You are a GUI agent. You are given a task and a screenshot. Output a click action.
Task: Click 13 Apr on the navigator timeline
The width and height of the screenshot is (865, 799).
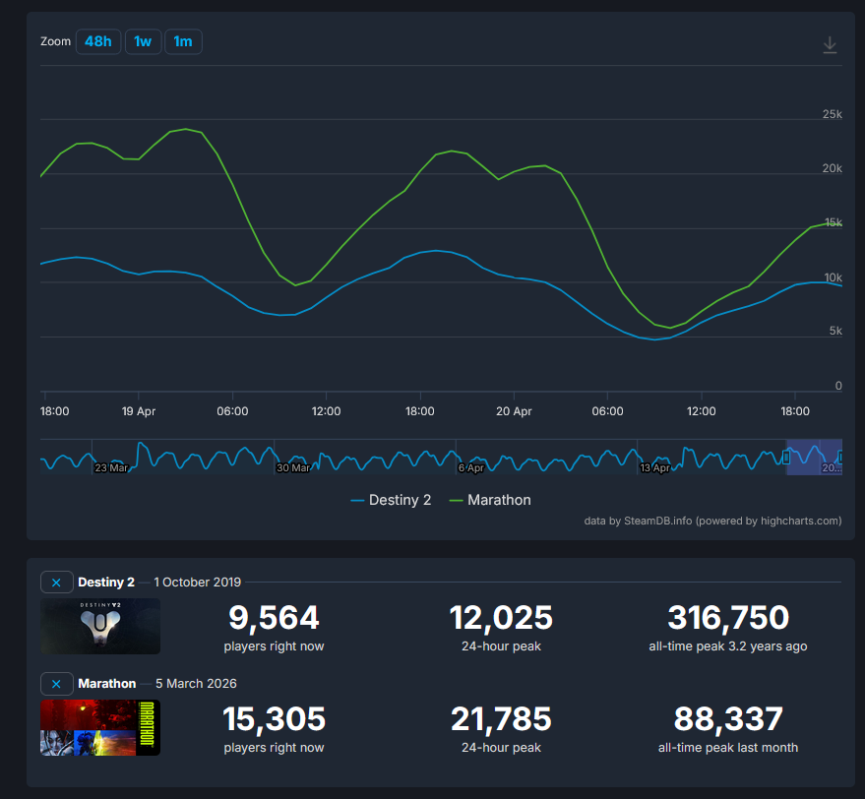(654, 468)
